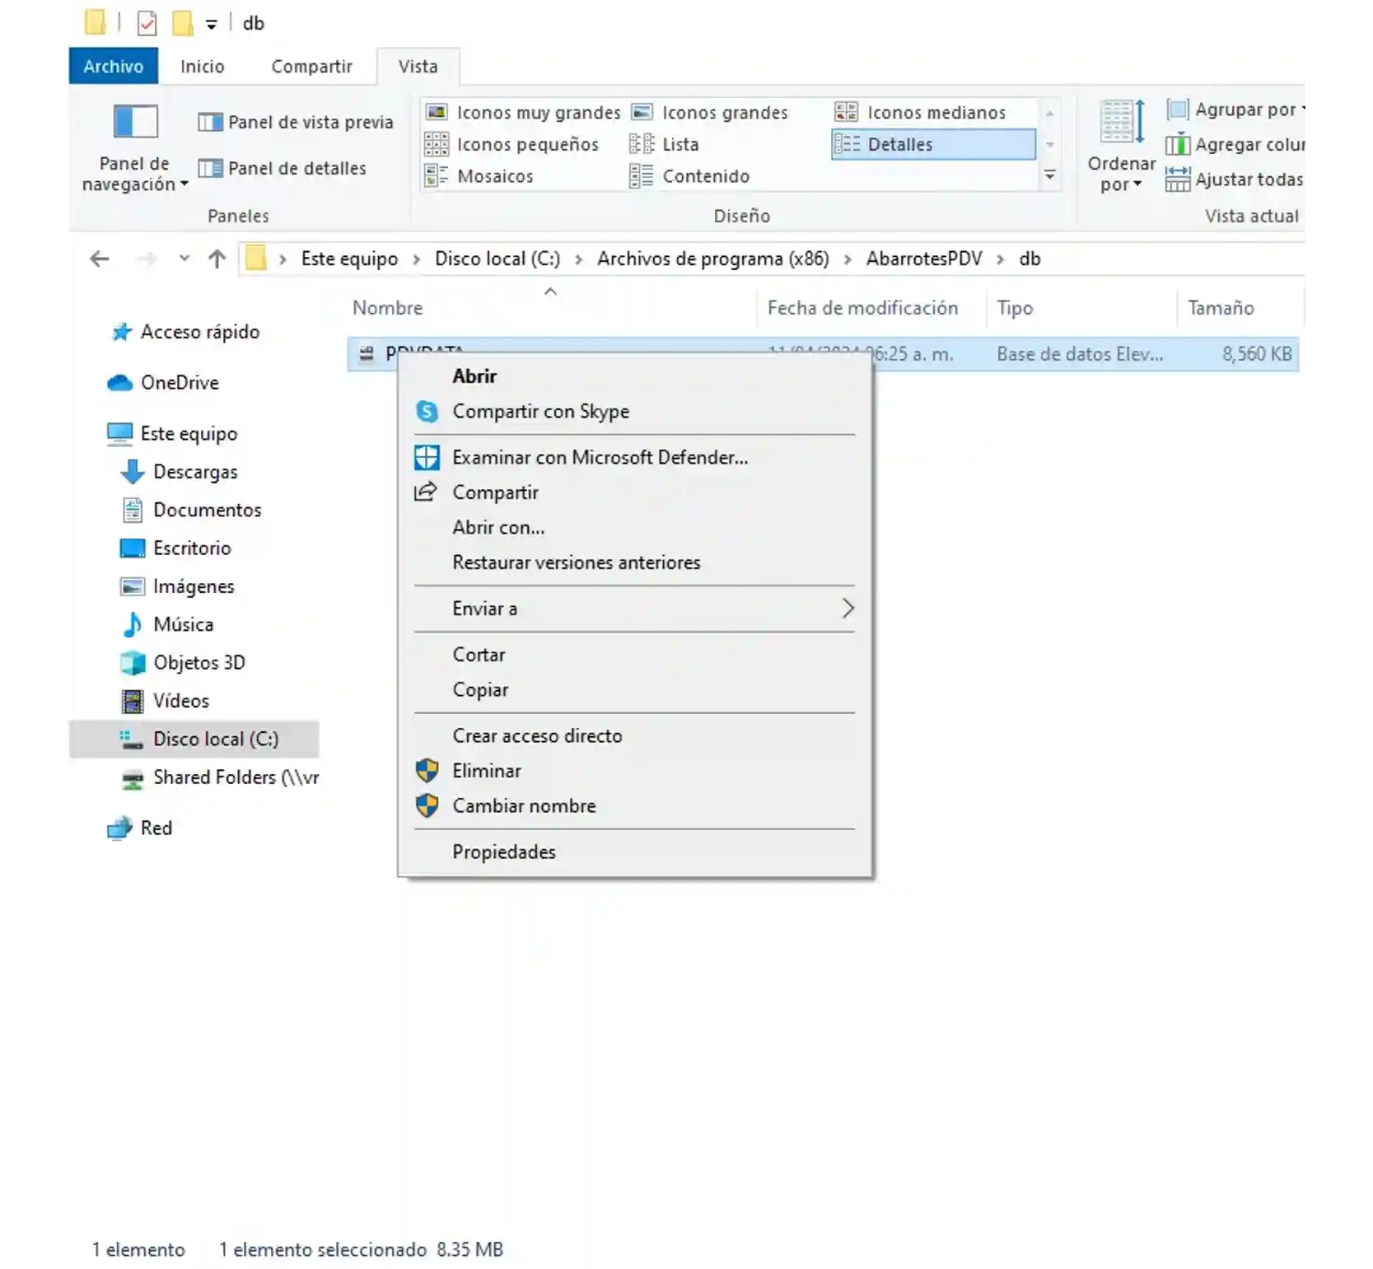This screenshot has width=1373, height=1269.
Task: Open Red in navigation pane
Action: [x=140, y=828]
